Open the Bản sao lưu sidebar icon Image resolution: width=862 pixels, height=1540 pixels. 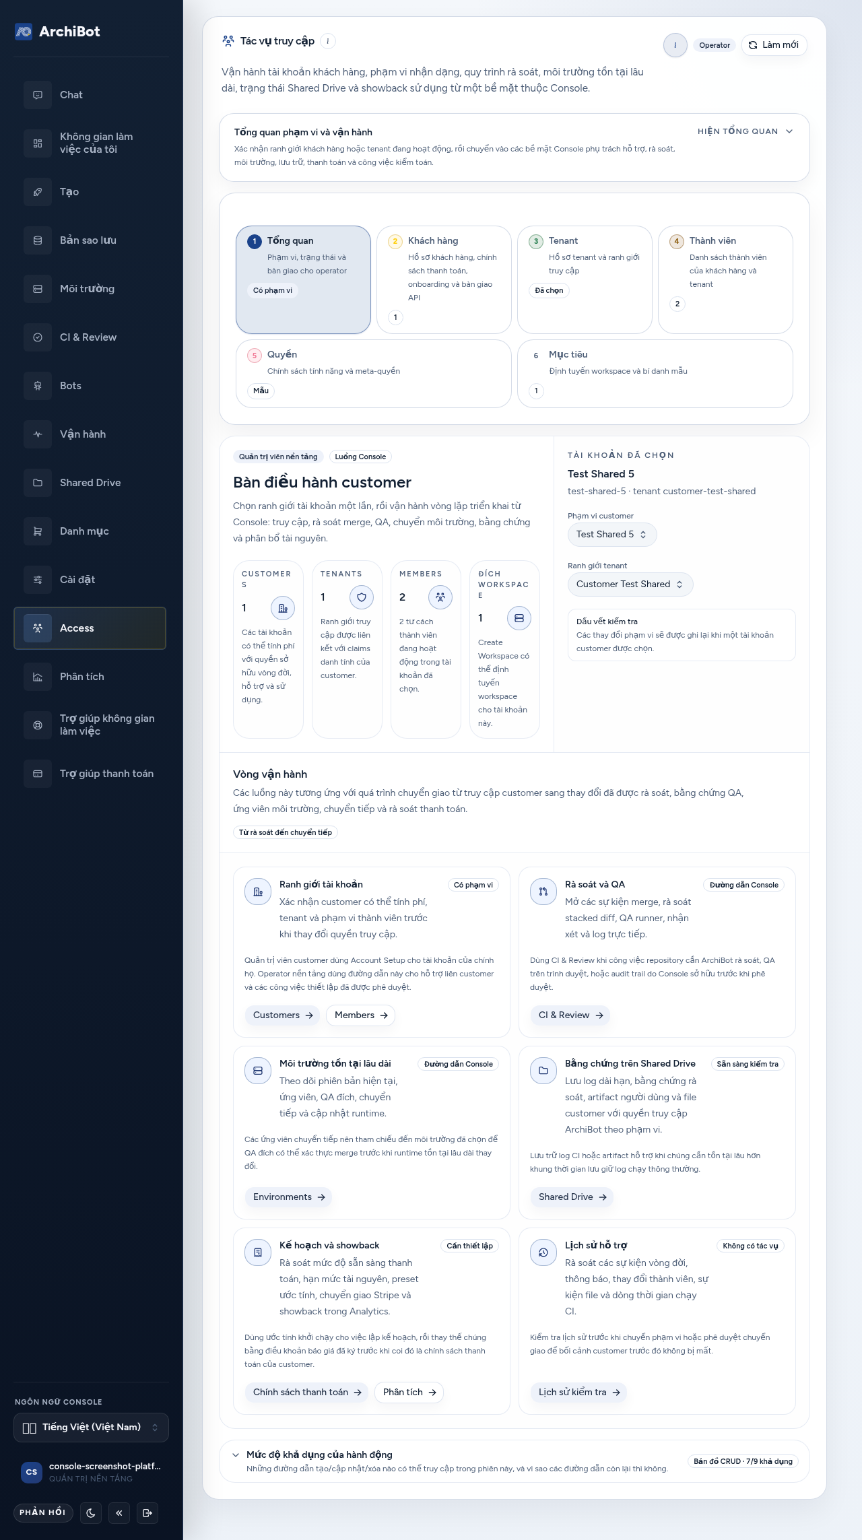point(38,240)
